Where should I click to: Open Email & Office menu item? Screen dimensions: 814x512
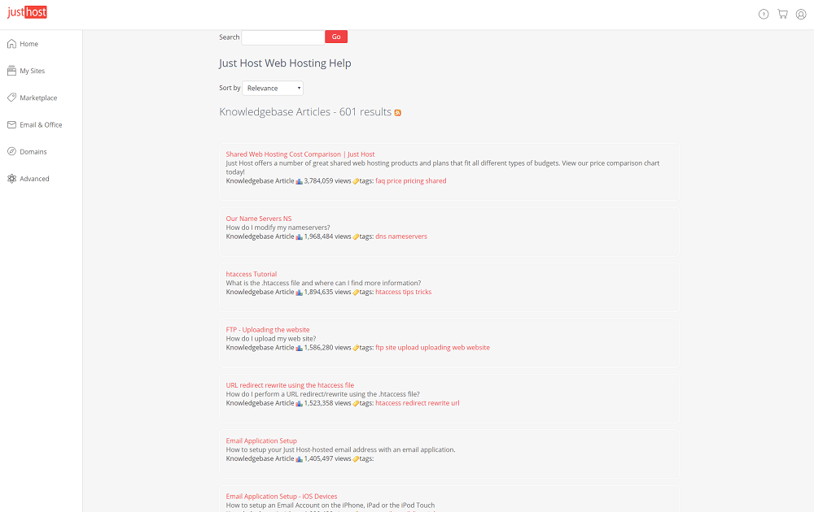pos(41,125)
